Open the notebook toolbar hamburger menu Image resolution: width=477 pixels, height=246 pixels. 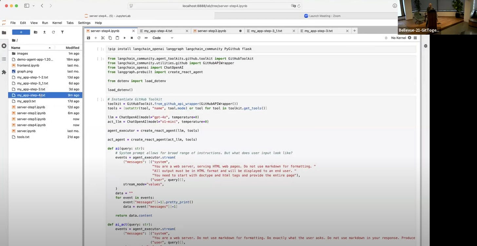415,38
